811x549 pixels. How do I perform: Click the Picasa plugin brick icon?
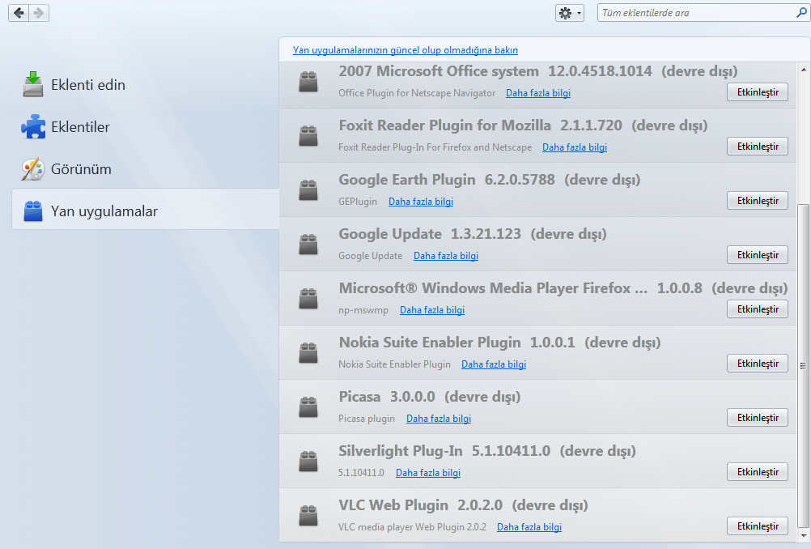pos(308,407)
